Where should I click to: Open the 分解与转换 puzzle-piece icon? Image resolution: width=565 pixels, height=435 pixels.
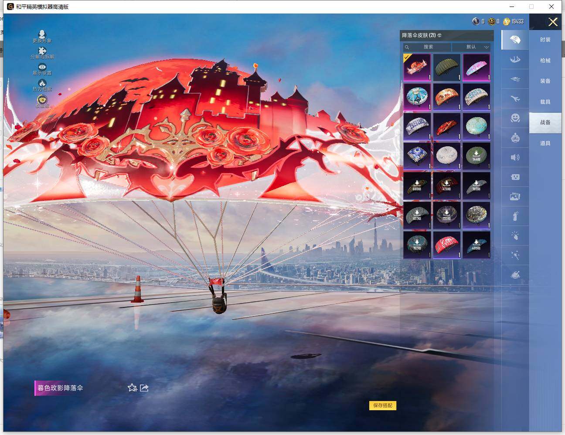(42, 51)
